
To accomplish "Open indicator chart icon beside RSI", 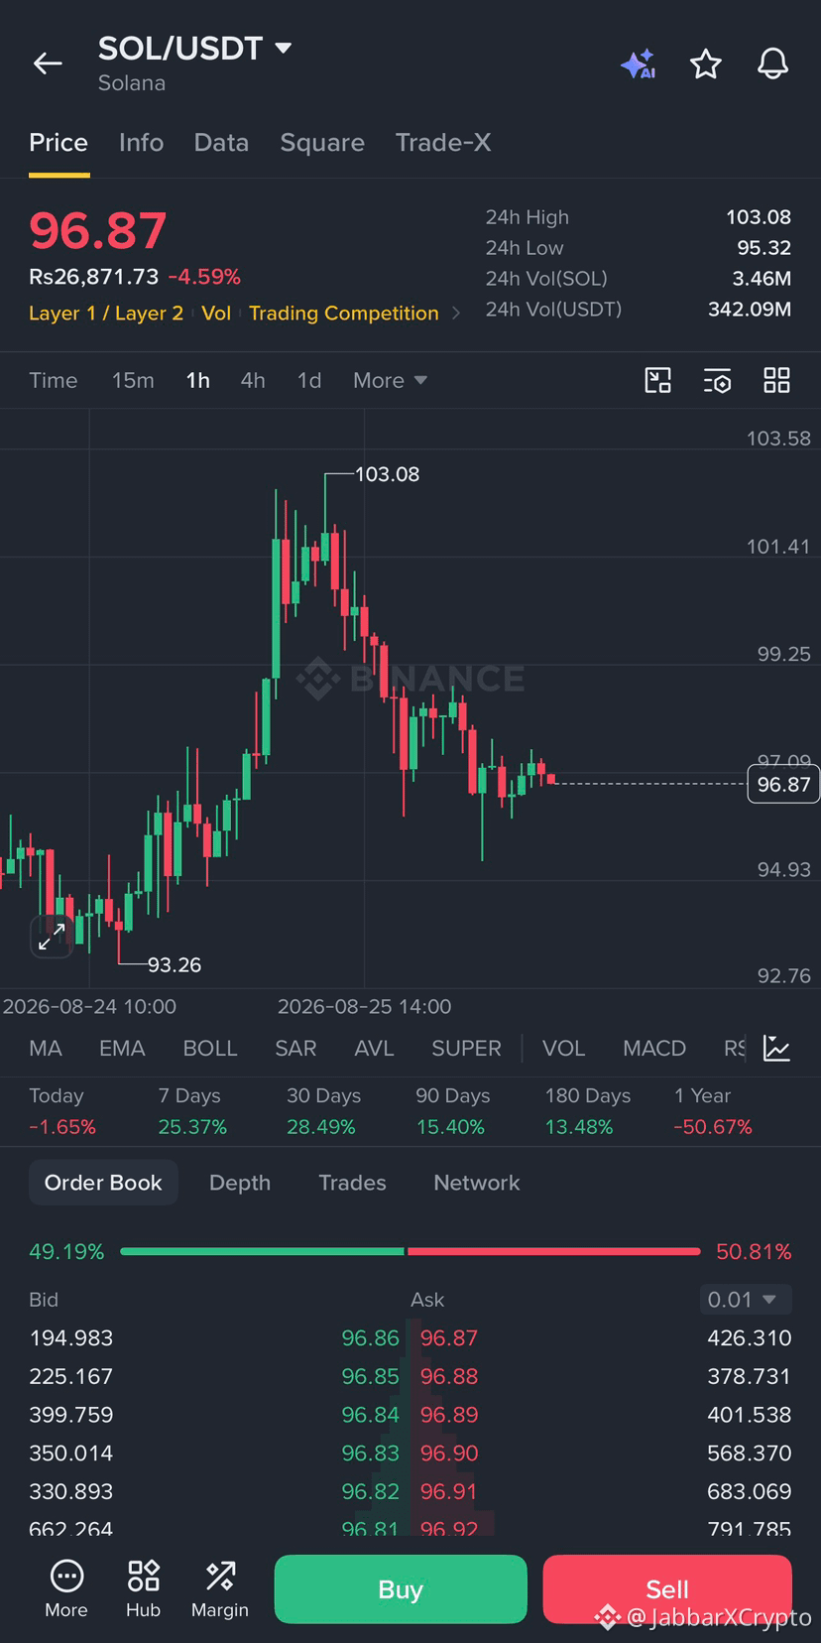I will [776, 1049].
